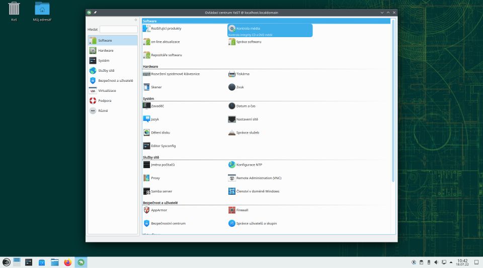Expand hidden system tray icons
Viewport: 483px width, 268px height.
[451, 262]
